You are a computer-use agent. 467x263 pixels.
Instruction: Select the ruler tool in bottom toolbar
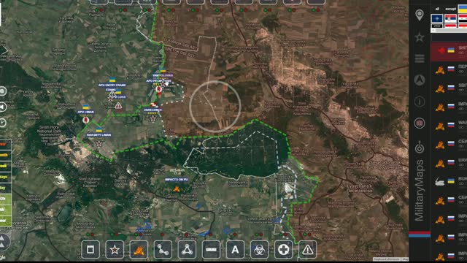[211, 249]
